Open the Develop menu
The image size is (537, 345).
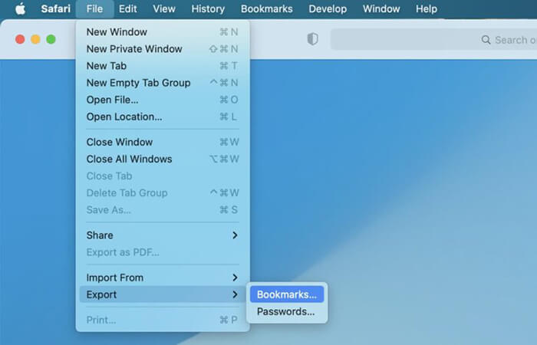[328, 8]
